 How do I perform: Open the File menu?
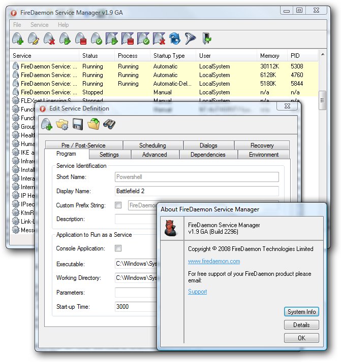point(17,25)
